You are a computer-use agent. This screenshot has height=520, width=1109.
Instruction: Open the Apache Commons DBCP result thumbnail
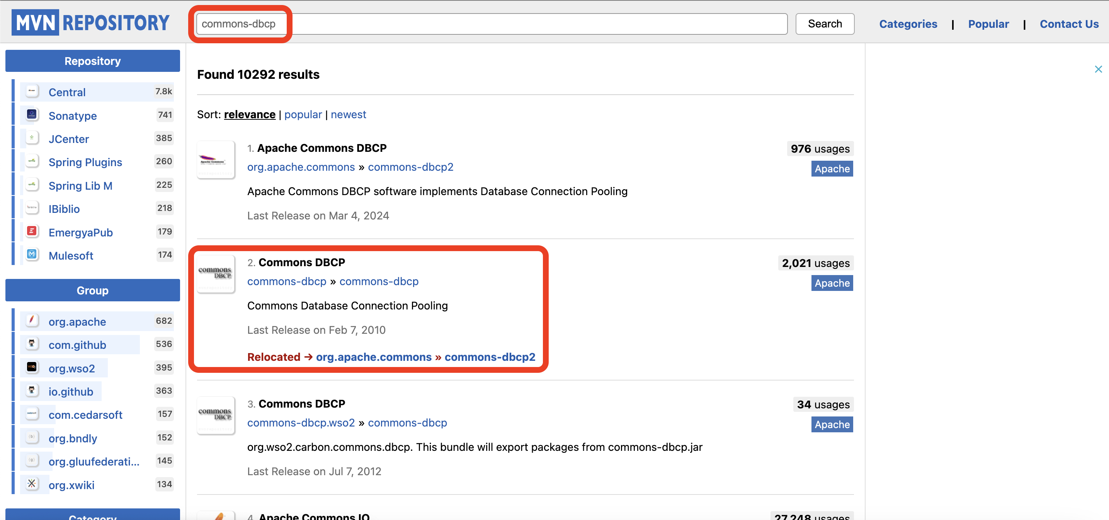[216, 160]
